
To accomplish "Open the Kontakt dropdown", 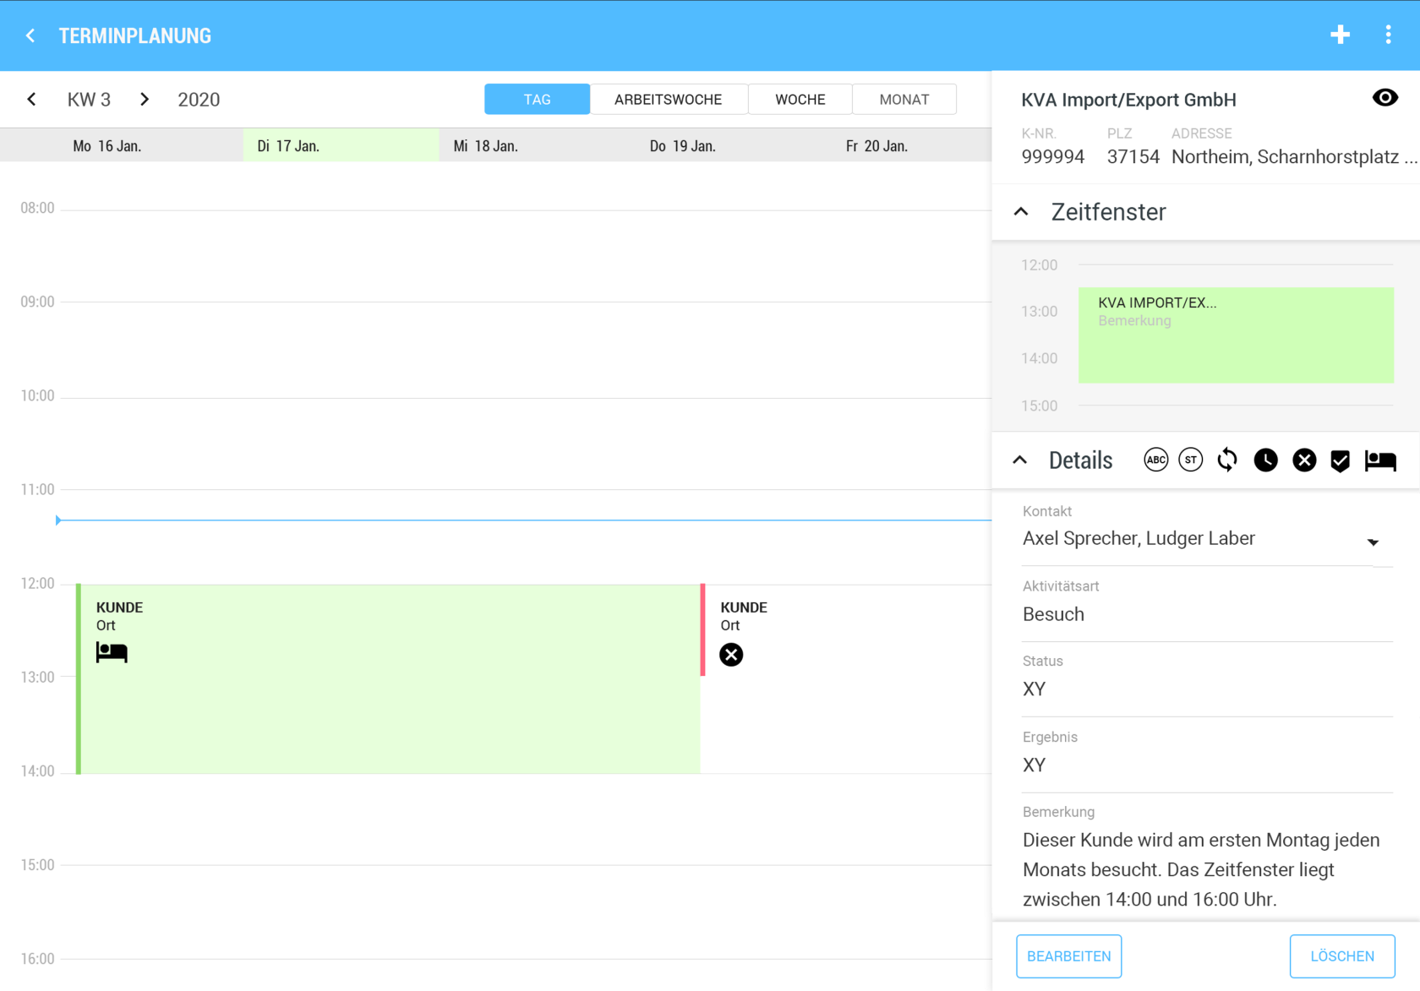I will [1207, 538].
